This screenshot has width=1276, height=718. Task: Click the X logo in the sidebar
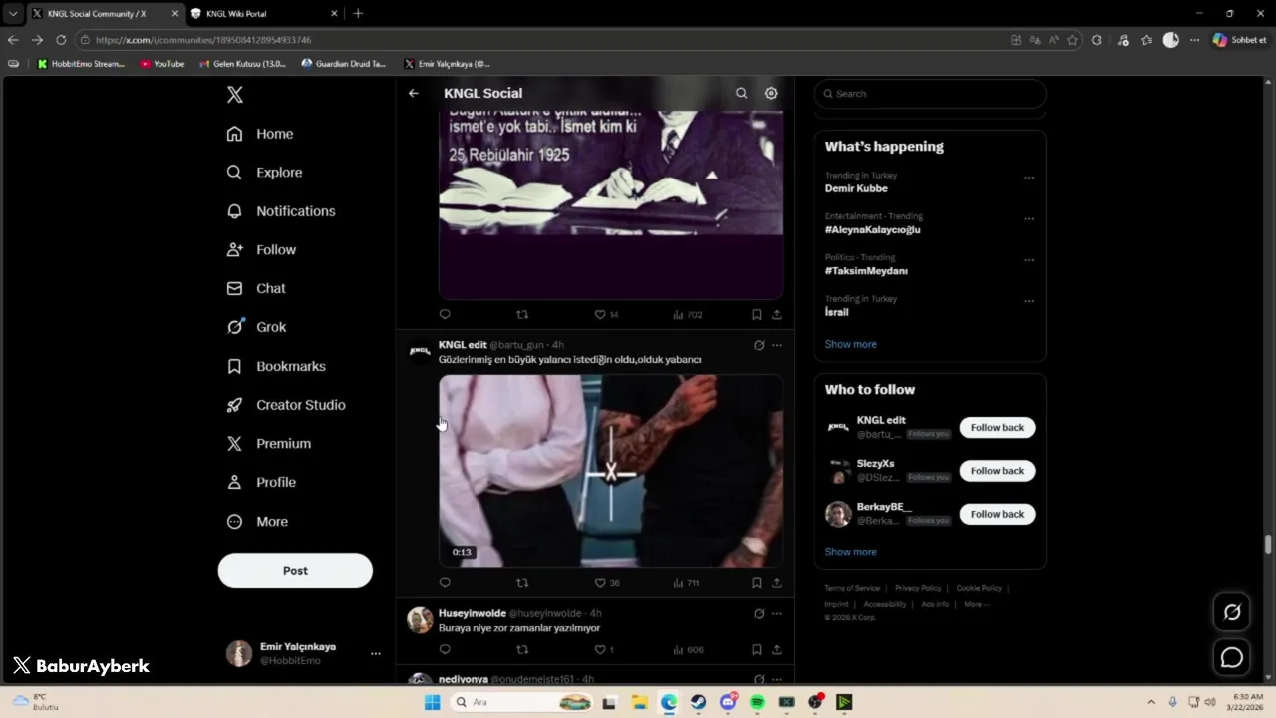(234, 95)
